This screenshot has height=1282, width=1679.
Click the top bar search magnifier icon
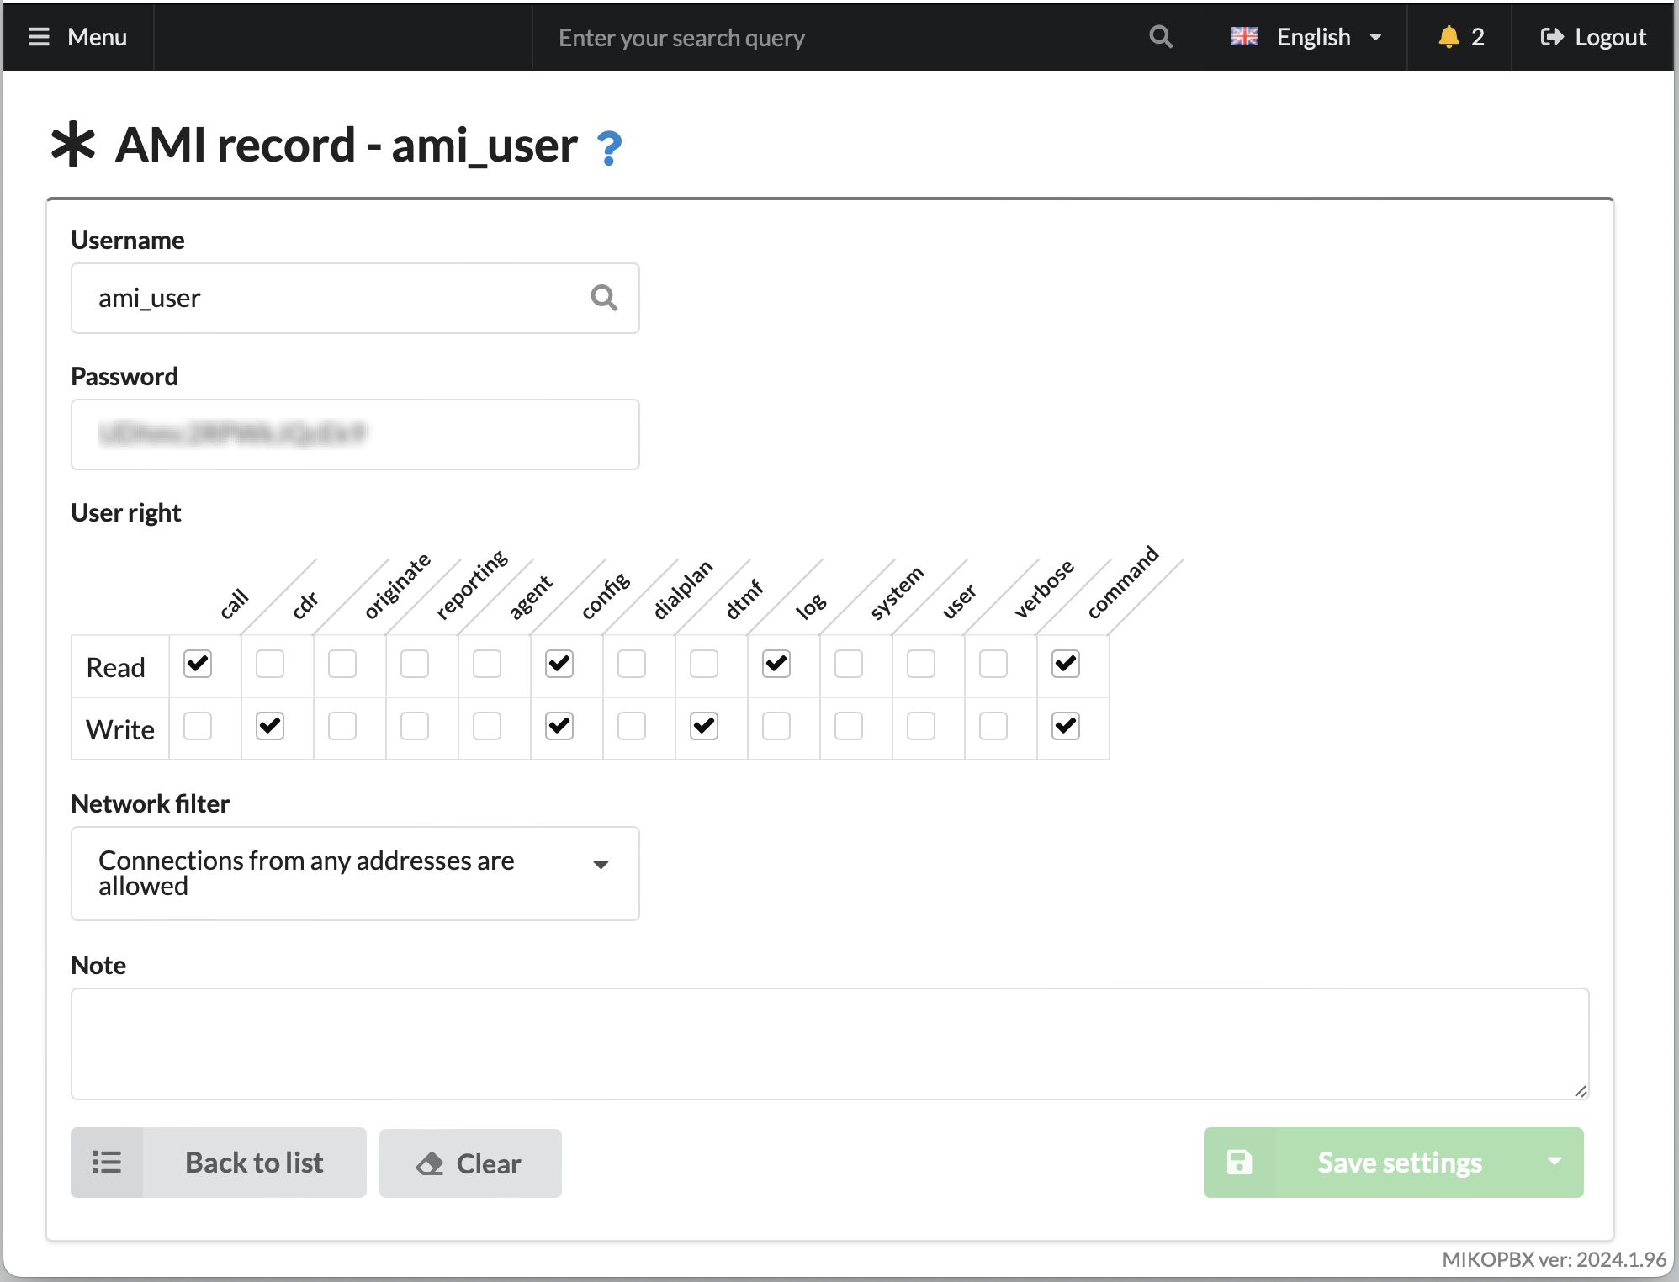point(1160,37)
